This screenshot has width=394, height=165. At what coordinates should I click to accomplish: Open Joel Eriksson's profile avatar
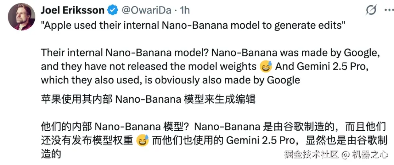(22, 17)
